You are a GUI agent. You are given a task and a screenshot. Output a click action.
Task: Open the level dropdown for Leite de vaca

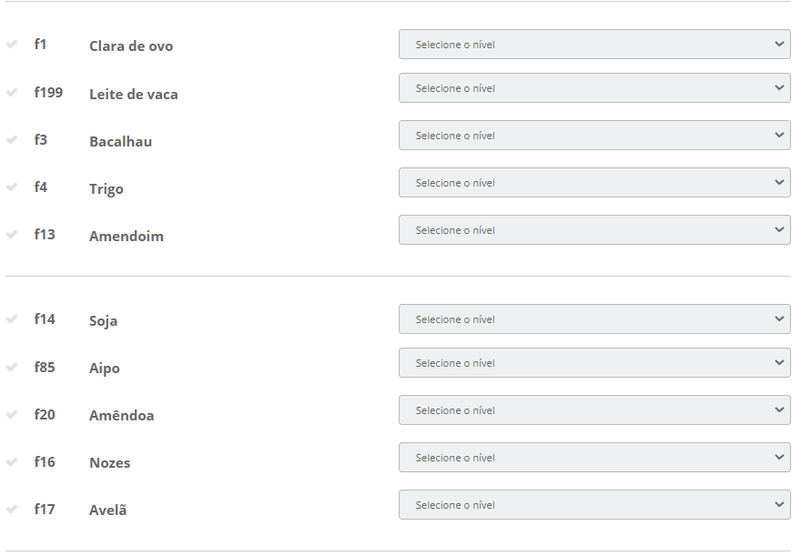coord(594,88)
